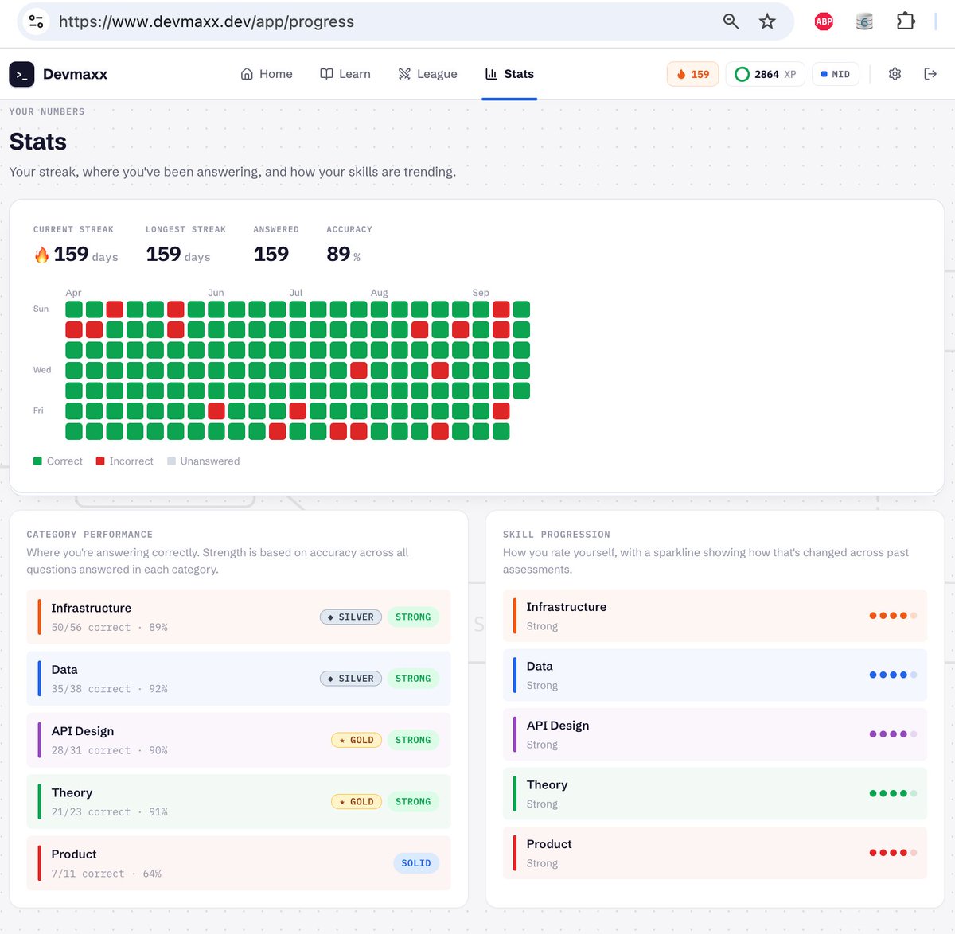Click the Theory STRONG strength tag
Screen dimensions: 955x934
point(413,801)
